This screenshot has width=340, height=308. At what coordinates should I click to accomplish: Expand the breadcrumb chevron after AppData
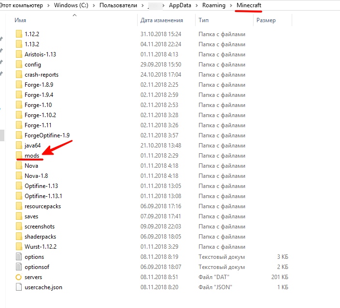click(197, 5)
